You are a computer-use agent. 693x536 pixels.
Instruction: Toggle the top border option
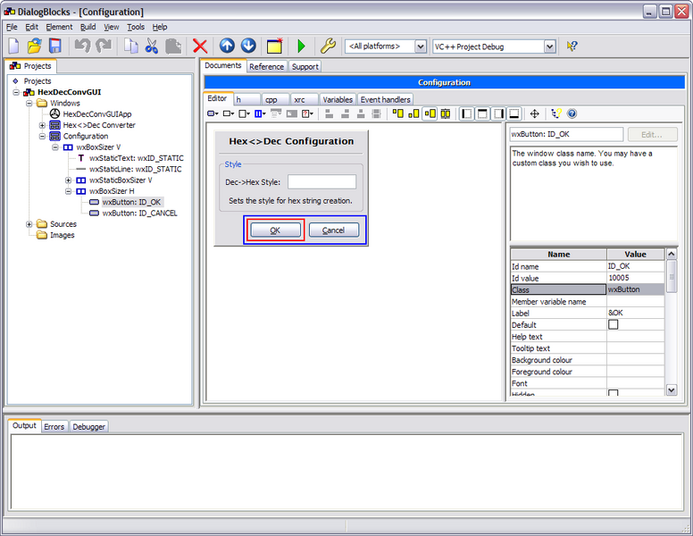pyautogui.click(x=482, y=113)
